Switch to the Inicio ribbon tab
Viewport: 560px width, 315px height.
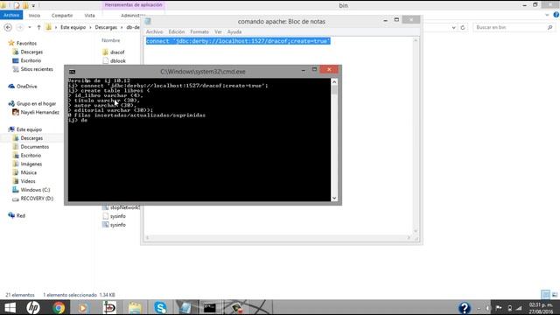(x=34, y=16)
